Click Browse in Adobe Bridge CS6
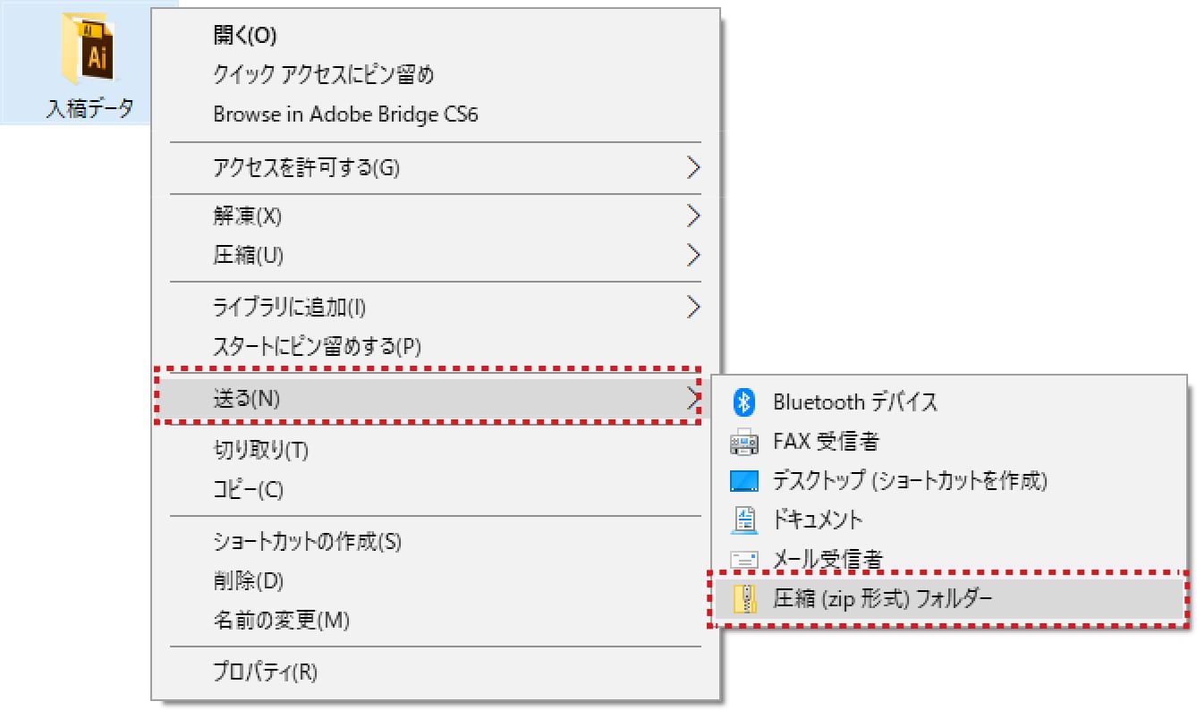1197x710 pixels. coord(345,114)
